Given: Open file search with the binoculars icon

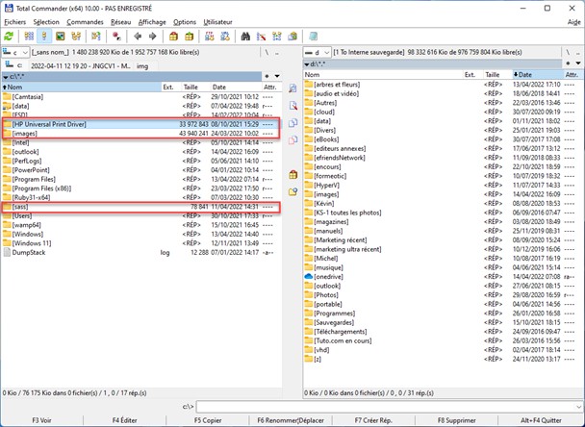Looking at the screenshot, I should click(x=247, y=36).
